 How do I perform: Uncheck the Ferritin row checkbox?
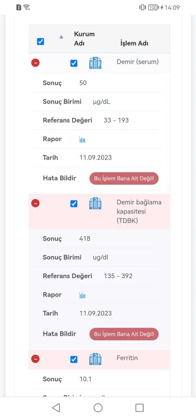point(74,359)
